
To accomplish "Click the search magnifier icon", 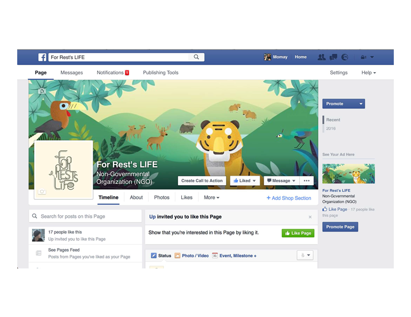I will 196,57.
